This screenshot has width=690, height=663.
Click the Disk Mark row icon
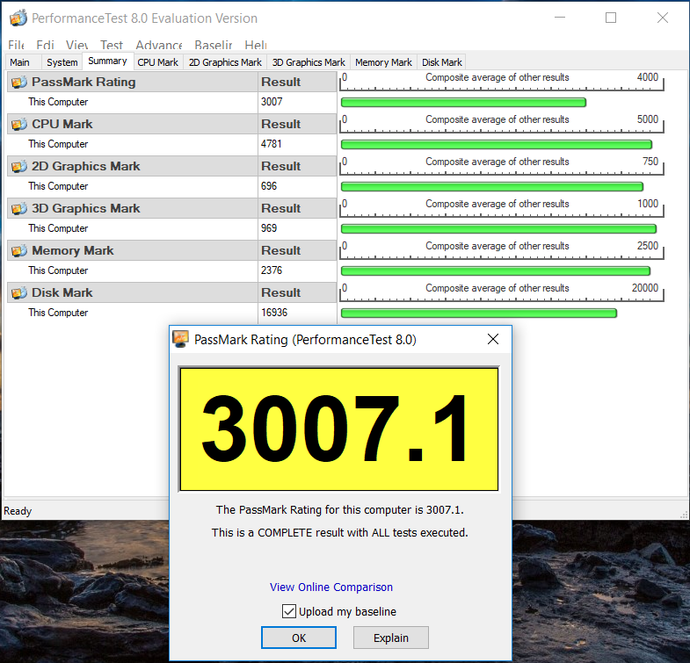pyautogui.click(x=19, y=292)
